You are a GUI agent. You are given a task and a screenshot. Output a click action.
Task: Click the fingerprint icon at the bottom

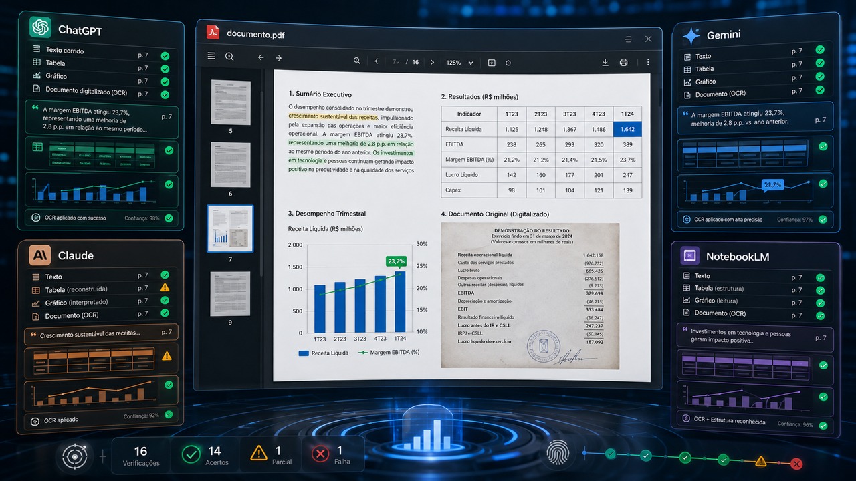(556, 454)
